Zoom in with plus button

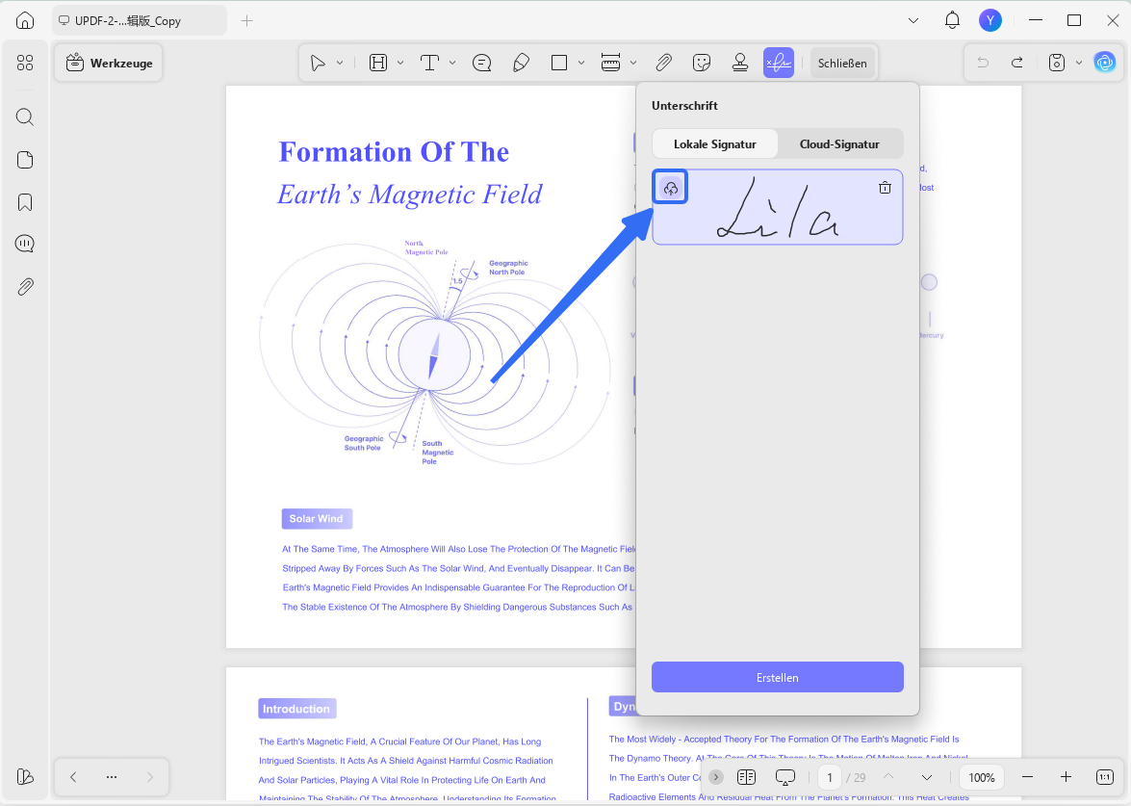tap(1067, 777)
